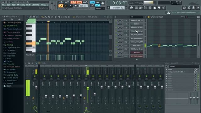Open the VIEW menu
The height and width of the screenshot is (113, 201).
tap(28, 5)
